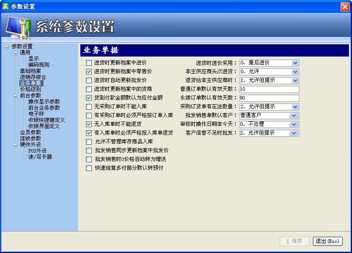Viewport: 352px width, 253px height.
Task: Select 通用 tree label
Action: (25, 53)
